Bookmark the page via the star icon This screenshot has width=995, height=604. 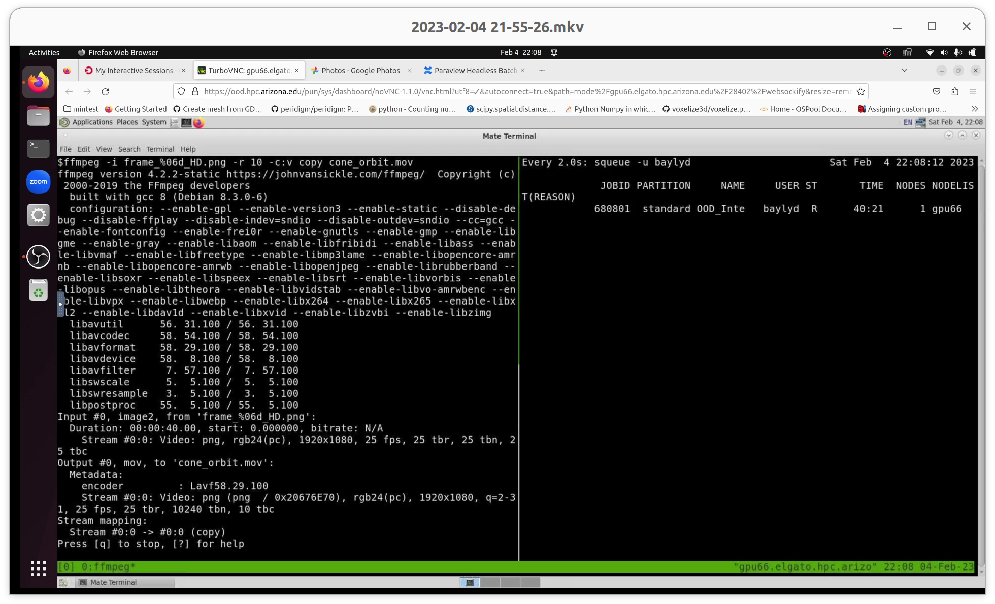click(860, 91)
